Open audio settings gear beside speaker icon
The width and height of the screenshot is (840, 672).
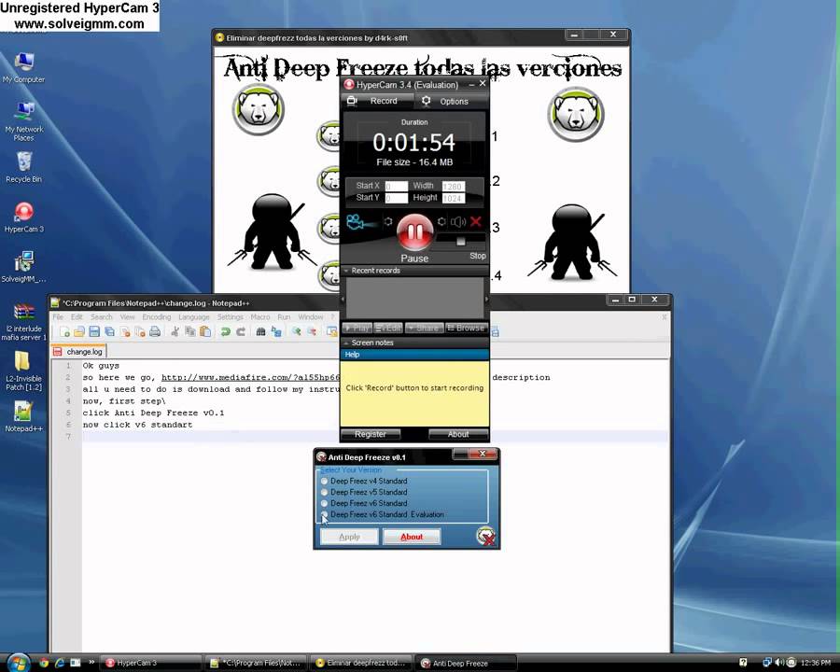coord(441,221)
